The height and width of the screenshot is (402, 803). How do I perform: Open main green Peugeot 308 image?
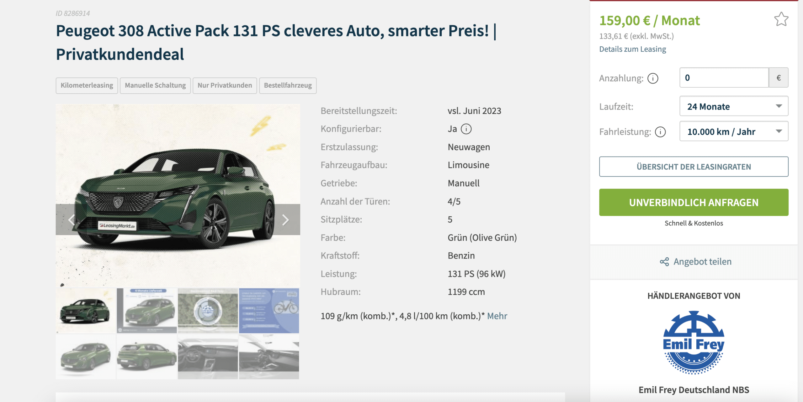click(x=178, y=195)
